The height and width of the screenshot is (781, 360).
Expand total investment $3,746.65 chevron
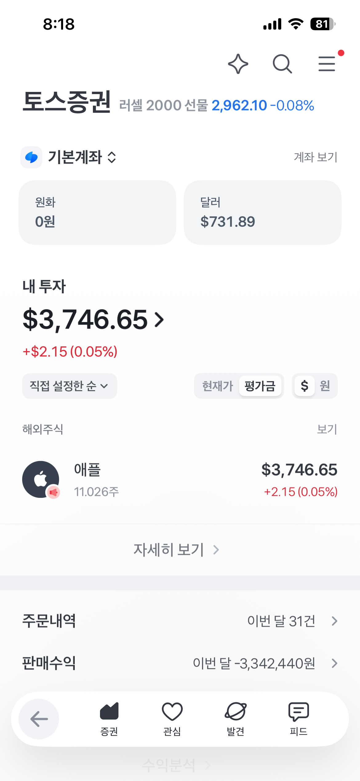[159, 320]
